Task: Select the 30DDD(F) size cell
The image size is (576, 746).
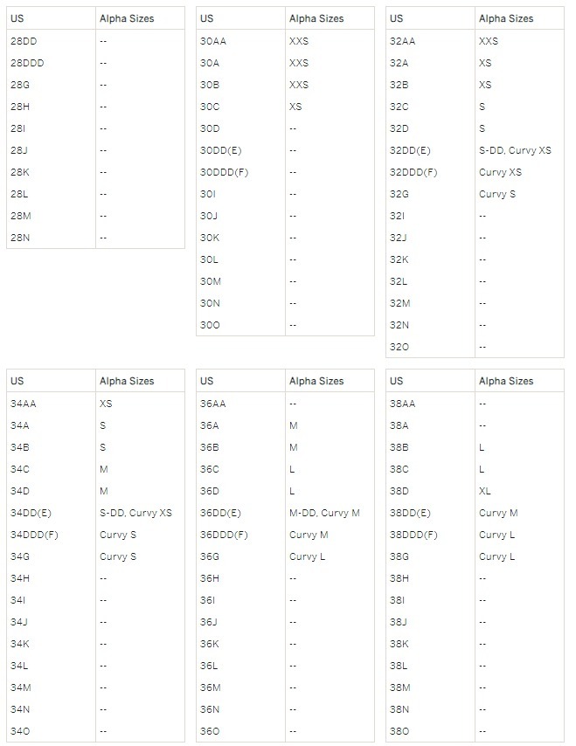Action: tap(225, 172)
